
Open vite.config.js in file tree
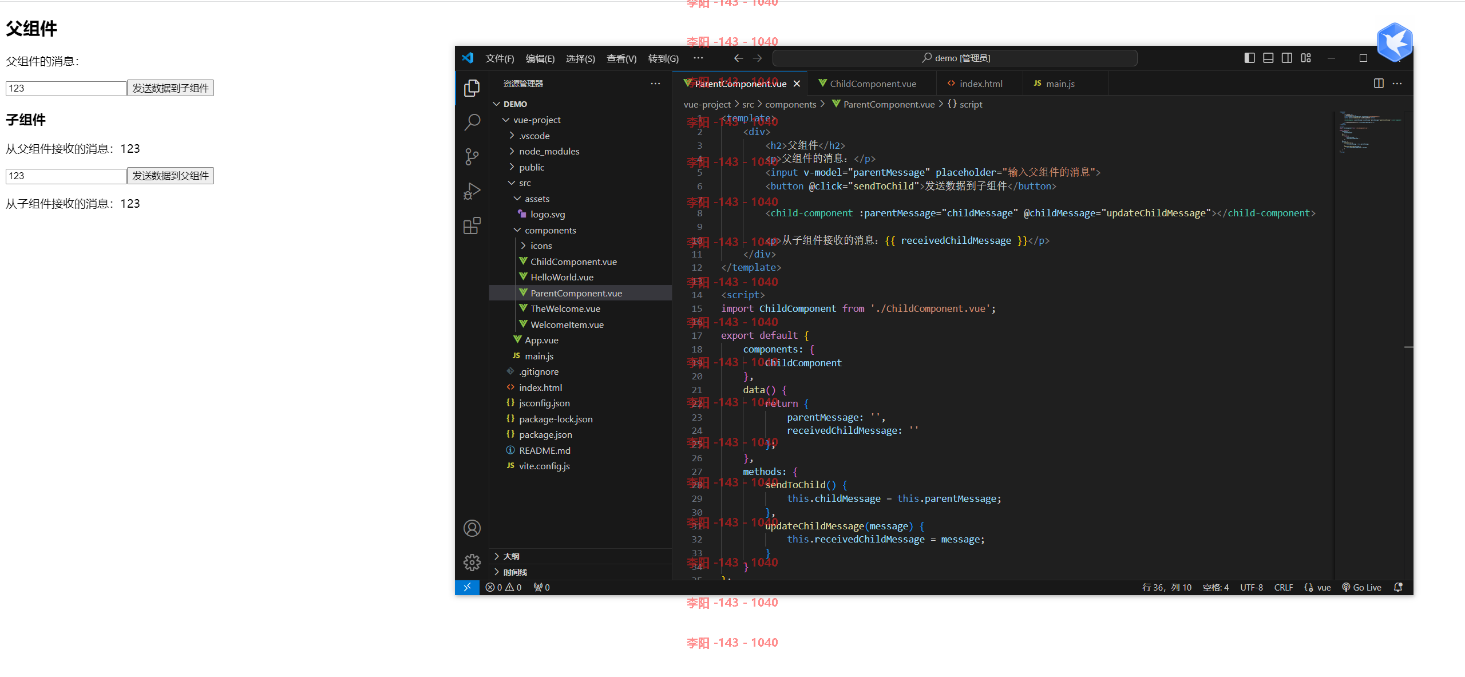tap(580, 466)
